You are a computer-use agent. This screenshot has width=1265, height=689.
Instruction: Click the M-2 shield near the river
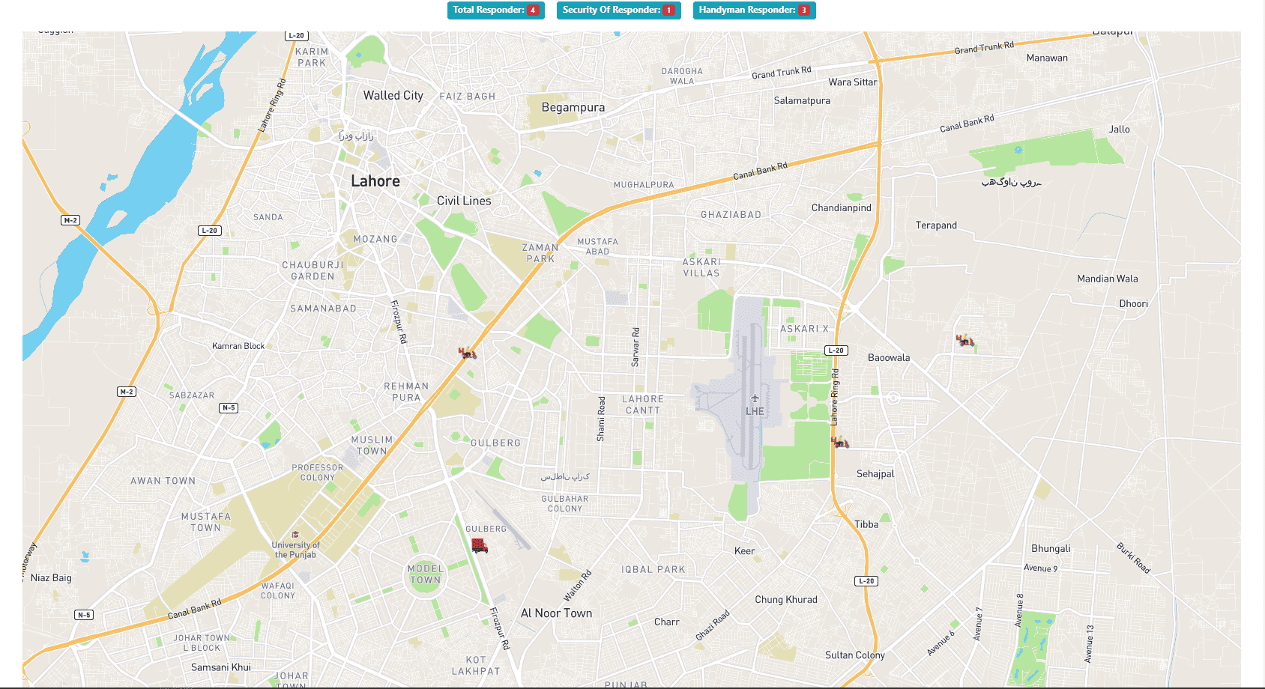click(x=70, y=220)
